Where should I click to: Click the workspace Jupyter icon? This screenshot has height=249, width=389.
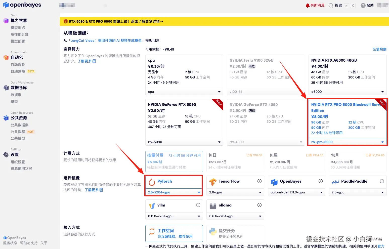pos(152,232)
